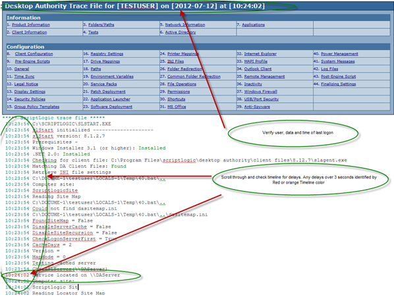This screenshot has width=394, height=297.
Task: Go to Windows Firewall link
Action: (x=261, y=92)
